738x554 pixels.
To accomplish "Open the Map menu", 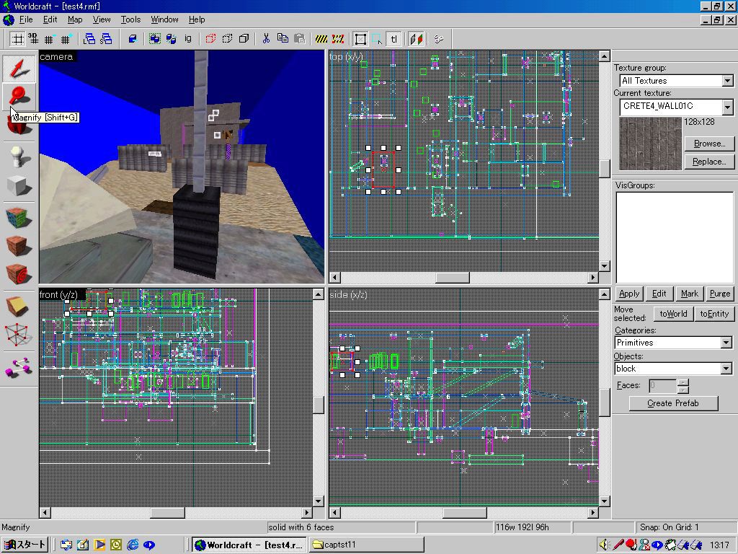I will (x=75, y=19).
